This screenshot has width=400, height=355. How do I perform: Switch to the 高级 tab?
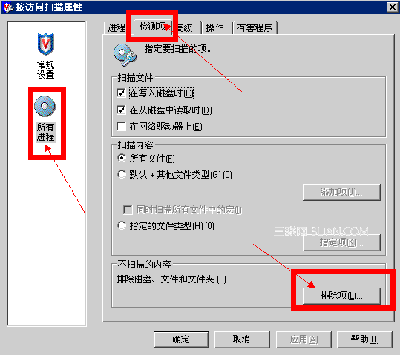[x=186, y=27]
